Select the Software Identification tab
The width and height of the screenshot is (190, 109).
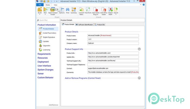point(84,25)
